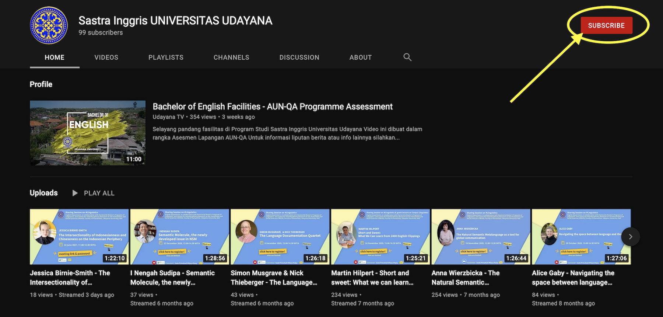663x317 pixels.
Task: Open Anna Wierzbicka video thumbnail
Action: tap(481, 237)
